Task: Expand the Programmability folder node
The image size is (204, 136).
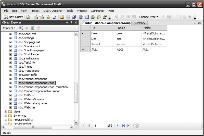Action: [6, 120]
